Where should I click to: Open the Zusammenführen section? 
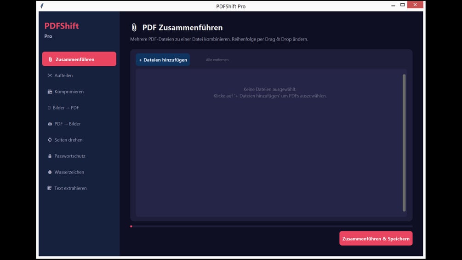(79, 59)
